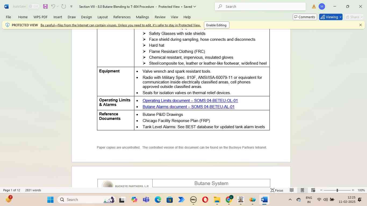
Task: Open Microsoft Store from taskbar
Action: (x=170, y=200)
